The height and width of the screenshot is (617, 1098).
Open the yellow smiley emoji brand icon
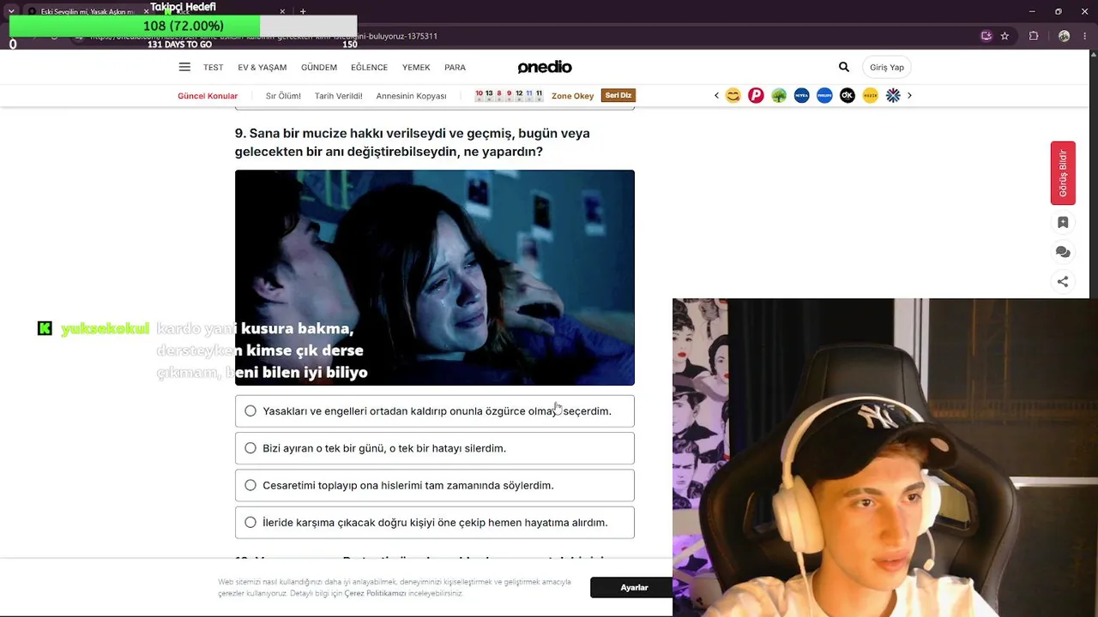pyautogui.click(x=733, y=96)
